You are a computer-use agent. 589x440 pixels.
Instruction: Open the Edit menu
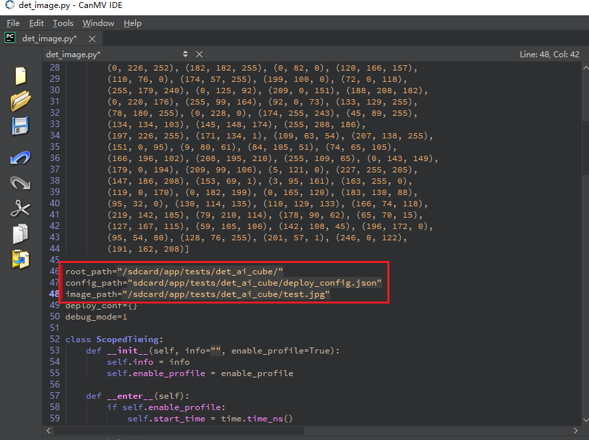click(37, 23)
